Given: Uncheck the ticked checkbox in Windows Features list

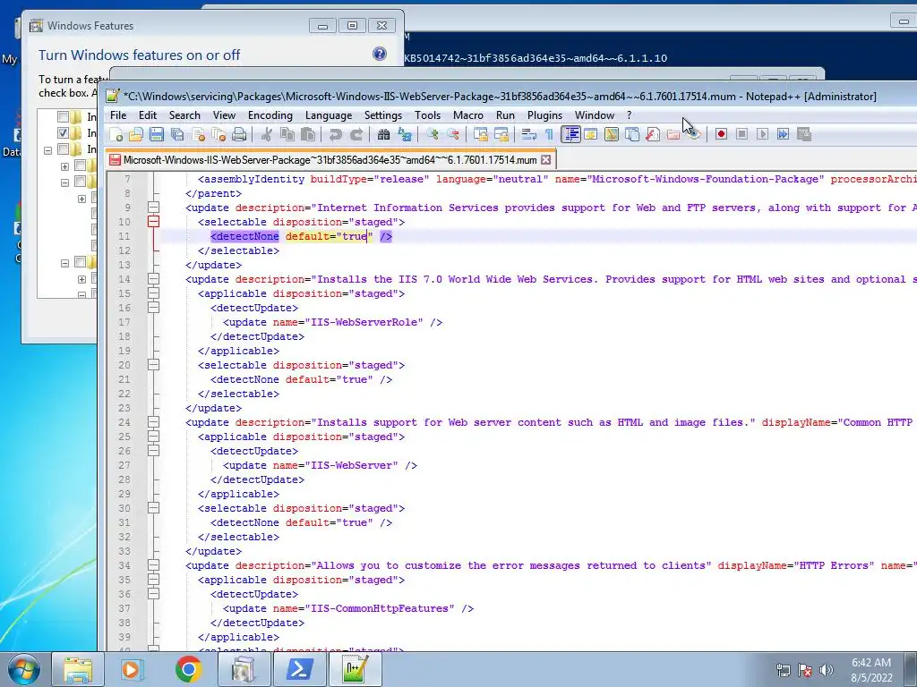Looking at the screenshot, I should click(64, 133).
